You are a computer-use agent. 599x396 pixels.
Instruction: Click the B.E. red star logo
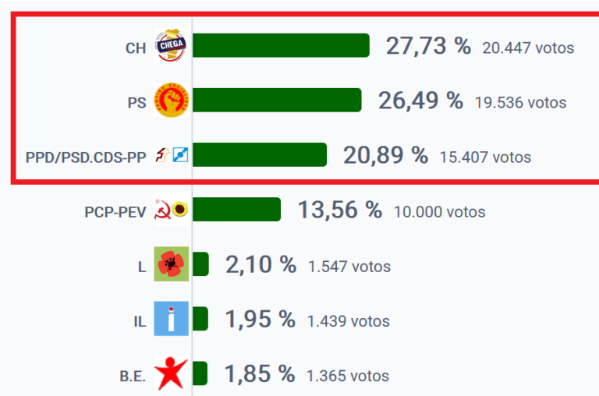[172, 374]
